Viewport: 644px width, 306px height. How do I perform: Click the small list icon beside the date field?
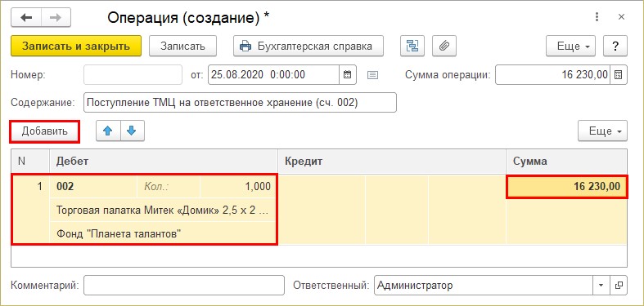(x=372, y=75)
